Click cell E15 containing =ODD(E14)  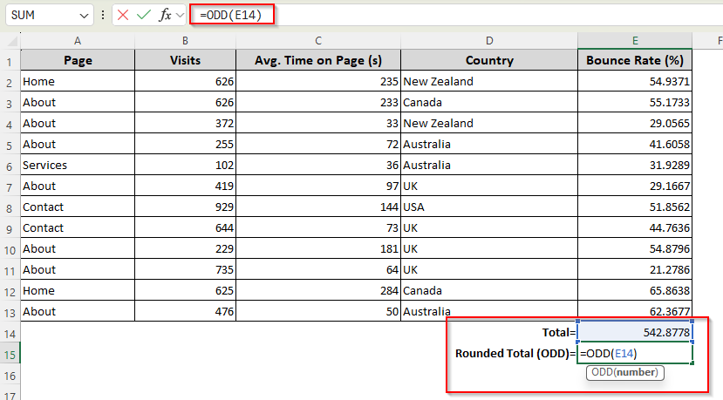tap(635, 354)
